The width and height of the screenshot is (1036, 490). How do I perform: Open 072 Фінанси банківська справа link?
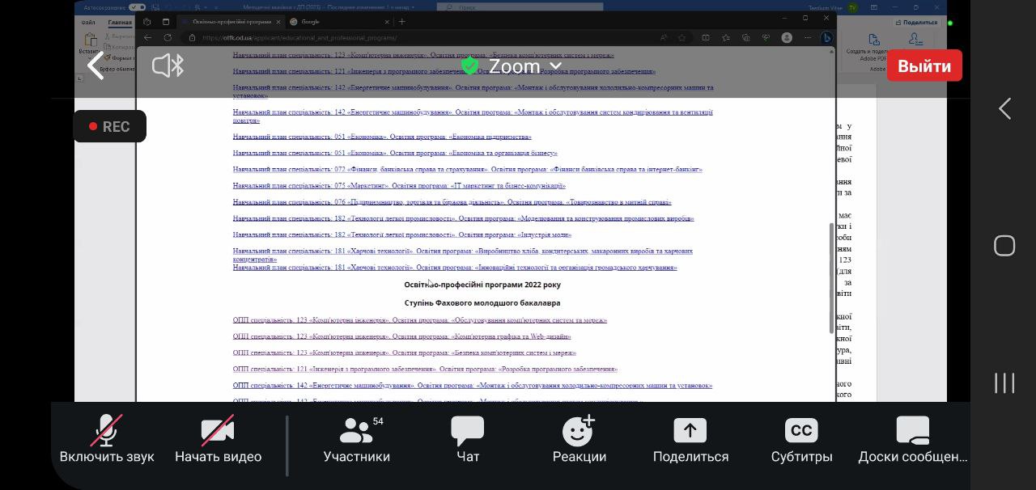point(468,170)
